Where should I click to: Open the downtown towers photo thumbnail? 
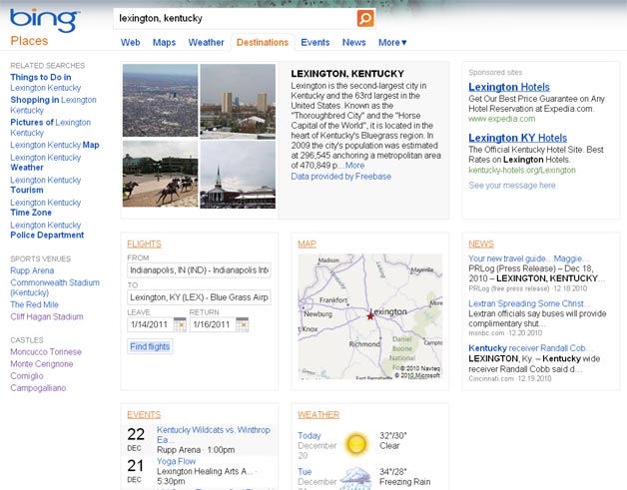click(x=238, y=102)
